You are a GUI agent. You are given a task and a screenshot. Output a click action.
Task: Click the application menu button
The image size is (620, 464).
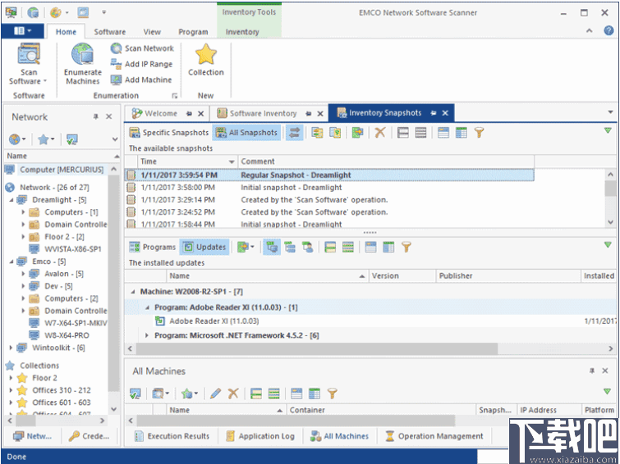pyautogui.click(x=22, y=31)
